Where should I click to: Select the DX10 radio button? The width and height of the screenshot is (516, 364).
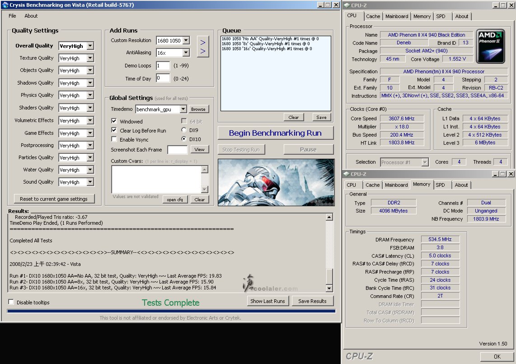click(184, 139)
